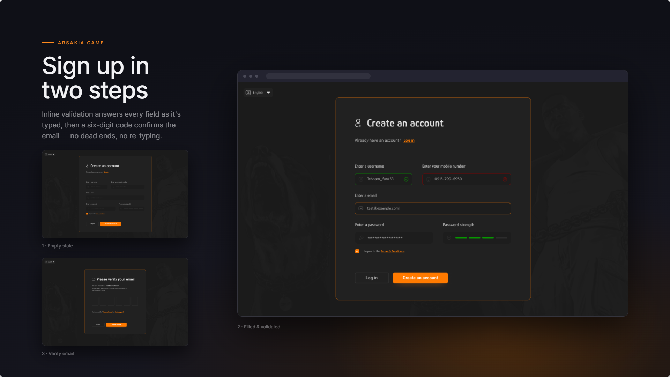Screen dimensions: 670x377
Task: Follow the Log in link after 'Already have an account?' in the large mockup
Action: (409, 140)
